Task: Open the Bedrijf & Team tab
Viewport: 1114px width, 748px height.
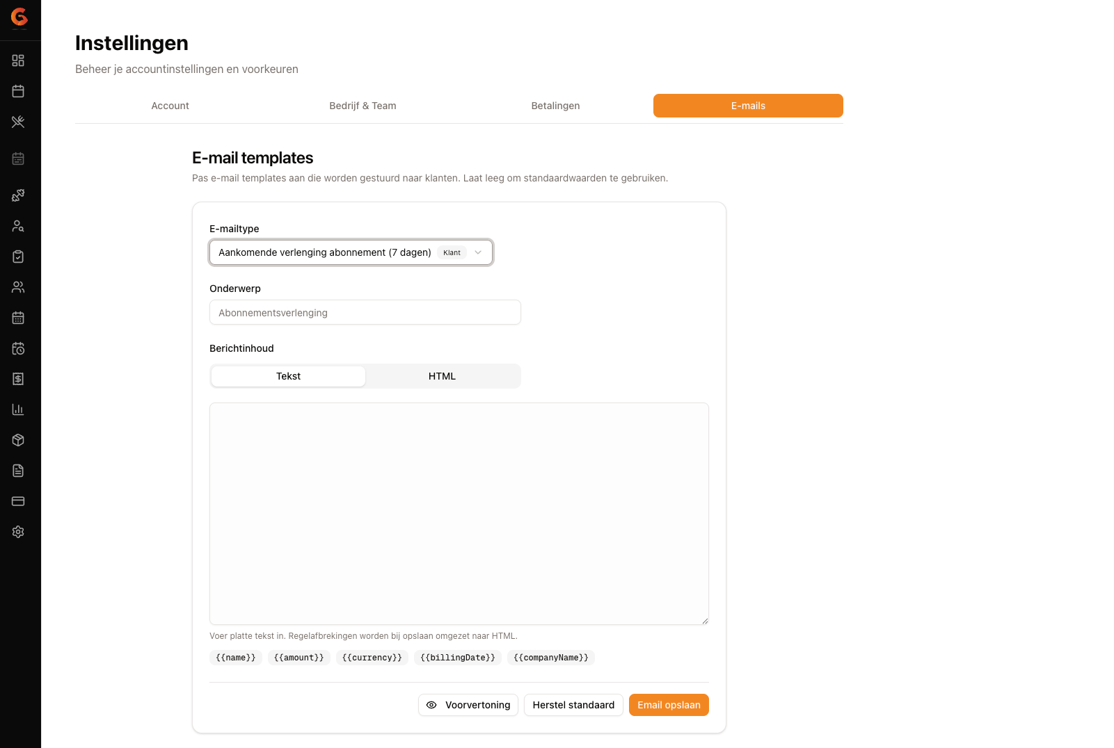Action: (363, 106)
